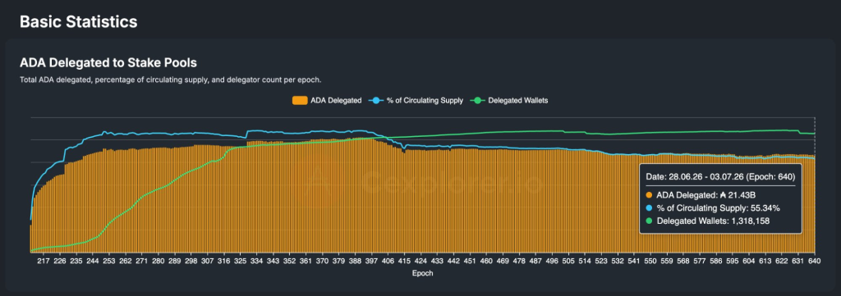Click epoch 226 axis label

pyautogui.click(x=60, y=262)
